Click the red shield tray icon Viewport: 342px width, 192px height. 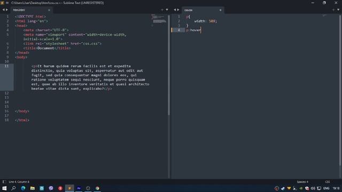coord(307,188)
